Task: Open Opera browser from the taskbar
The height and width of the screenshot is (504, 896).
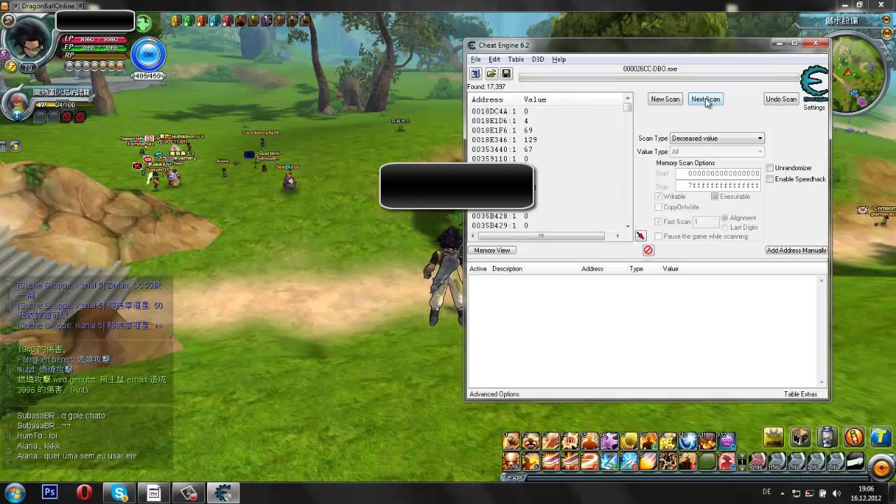Action: click(x=84, y=493)
